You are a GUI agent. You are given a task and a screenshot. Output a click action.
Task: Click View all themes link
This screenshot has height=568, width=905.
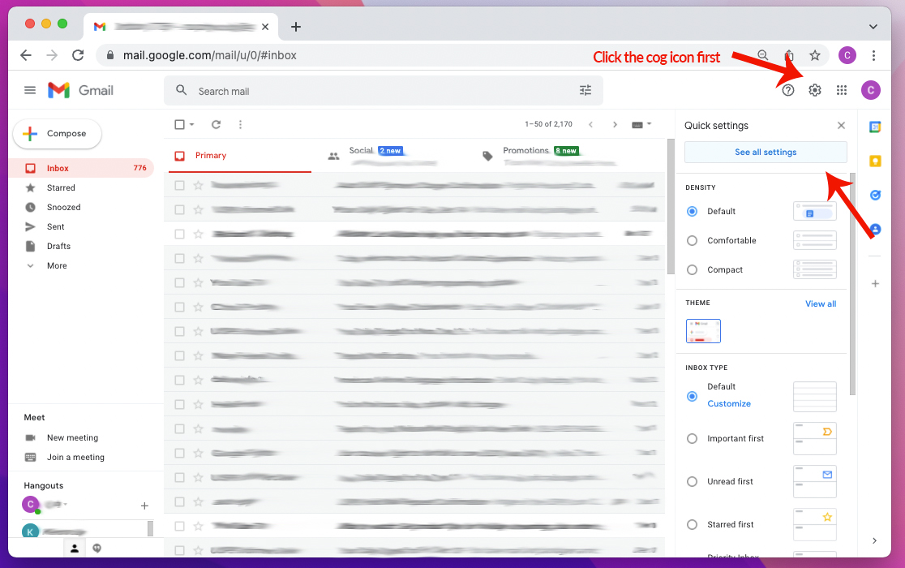(x=820, y=303)
